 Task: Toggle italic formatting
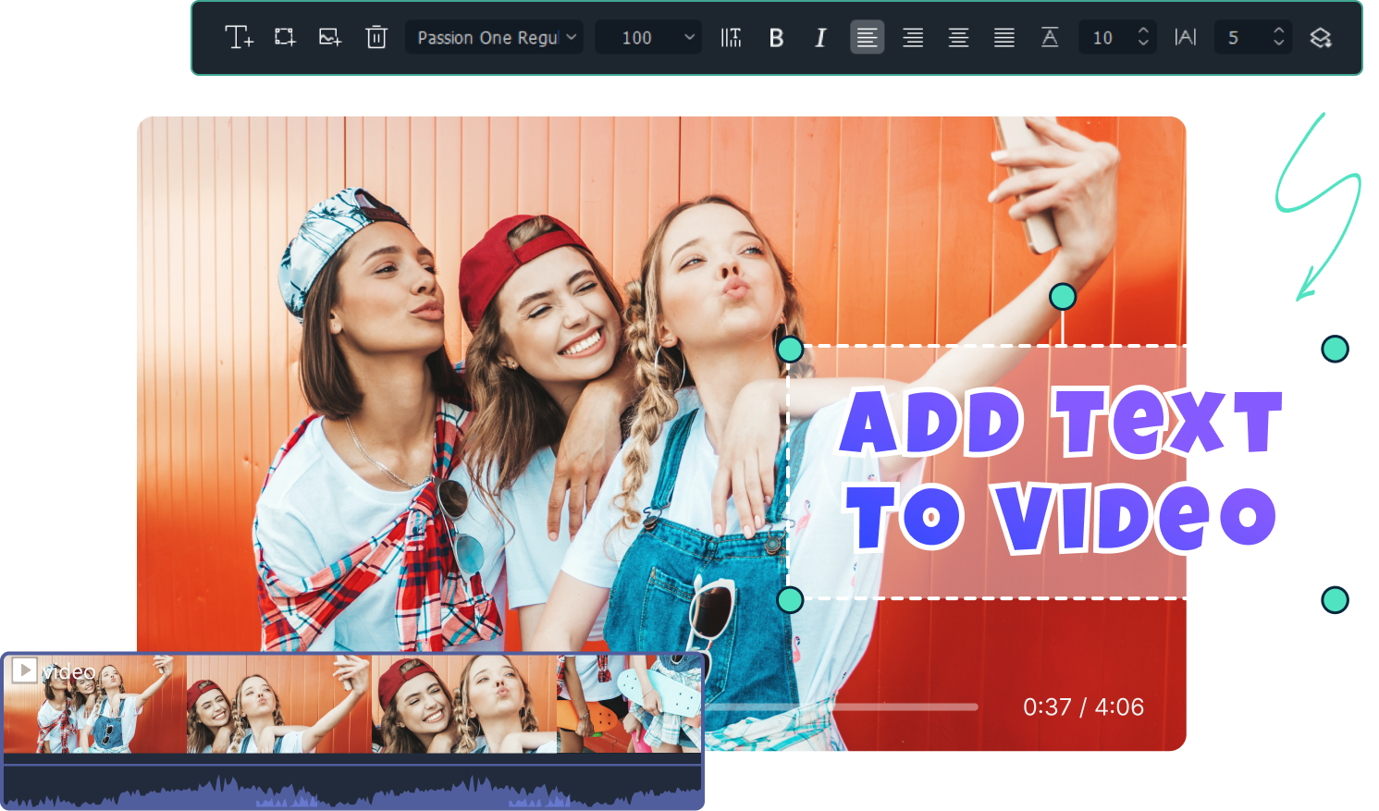click(x=820, y=38)
